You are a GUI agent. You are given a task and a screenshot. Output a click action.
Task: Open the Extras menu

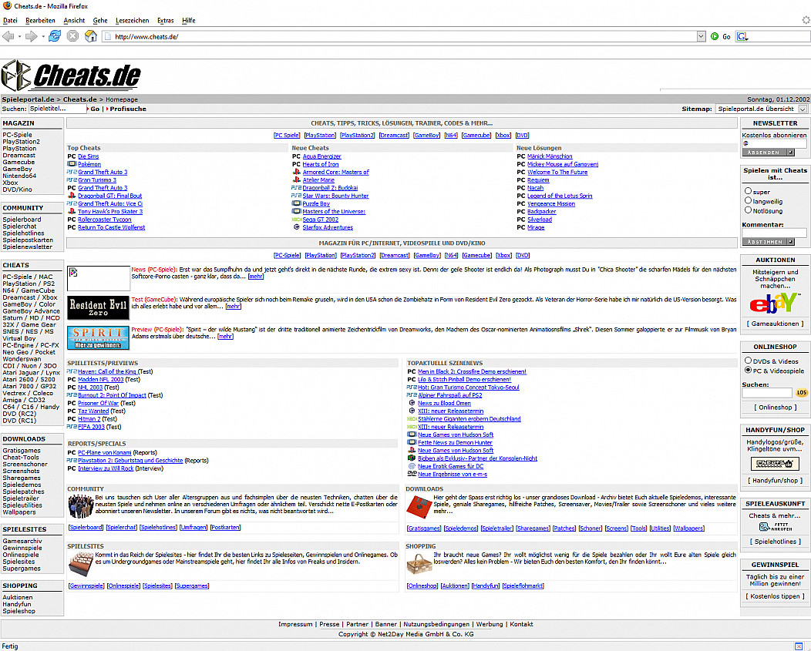pyautogui.click(x=165, y=20)
